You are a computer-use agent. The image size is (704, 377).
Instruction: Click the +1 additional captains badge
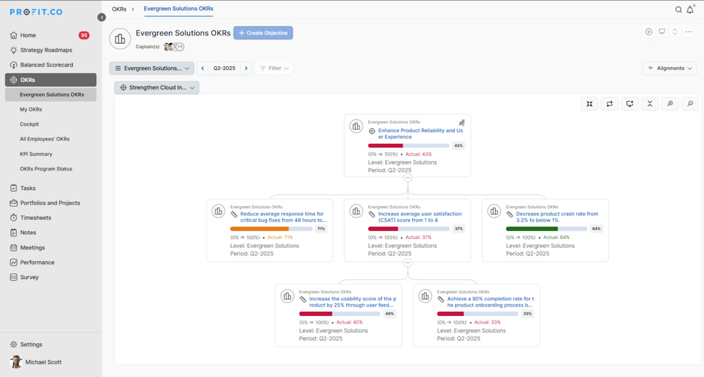point(180,47)
